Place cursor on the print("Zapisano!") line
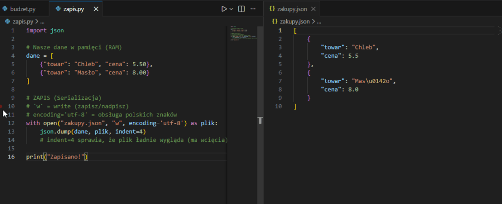The height and width of the screenshot is (204, 502). pos(56,157)
